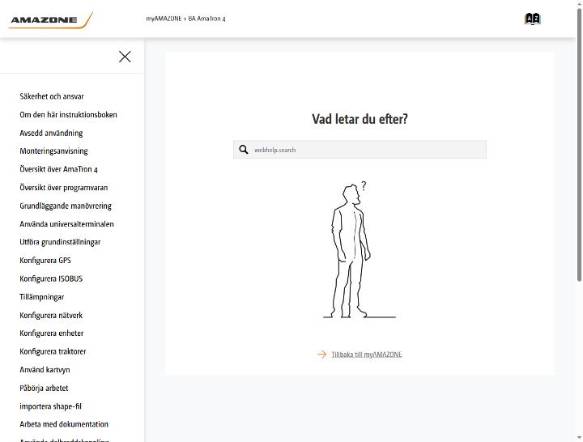
Task: Go to Monteringsanvisning section
Action: click(53, 151)
